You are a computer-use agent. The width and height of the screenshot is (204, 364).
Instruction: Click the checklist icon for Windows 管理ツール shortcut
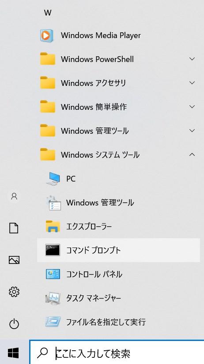[x=53, y=203]
